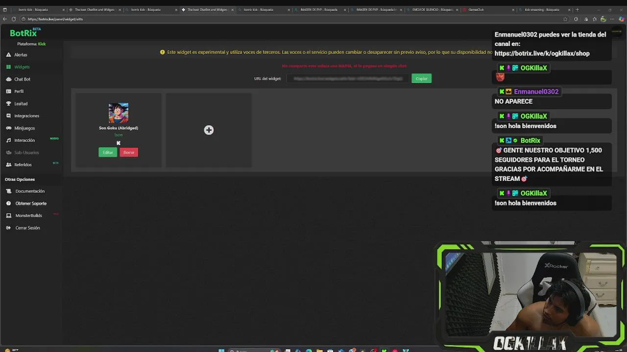Open Alertas in the BotRix sidebar
Screen dimensions: 627x352
click(x=21, y=55)
